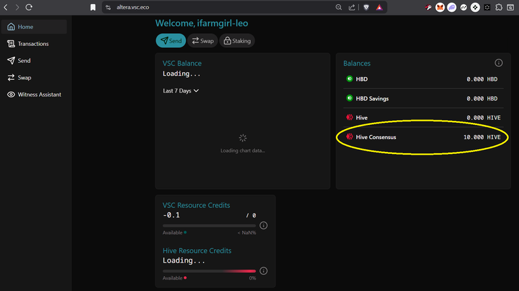The image size is (519, 291).
Task: Click the VSC Resource Credits info icon
Action: click(264, 226)
